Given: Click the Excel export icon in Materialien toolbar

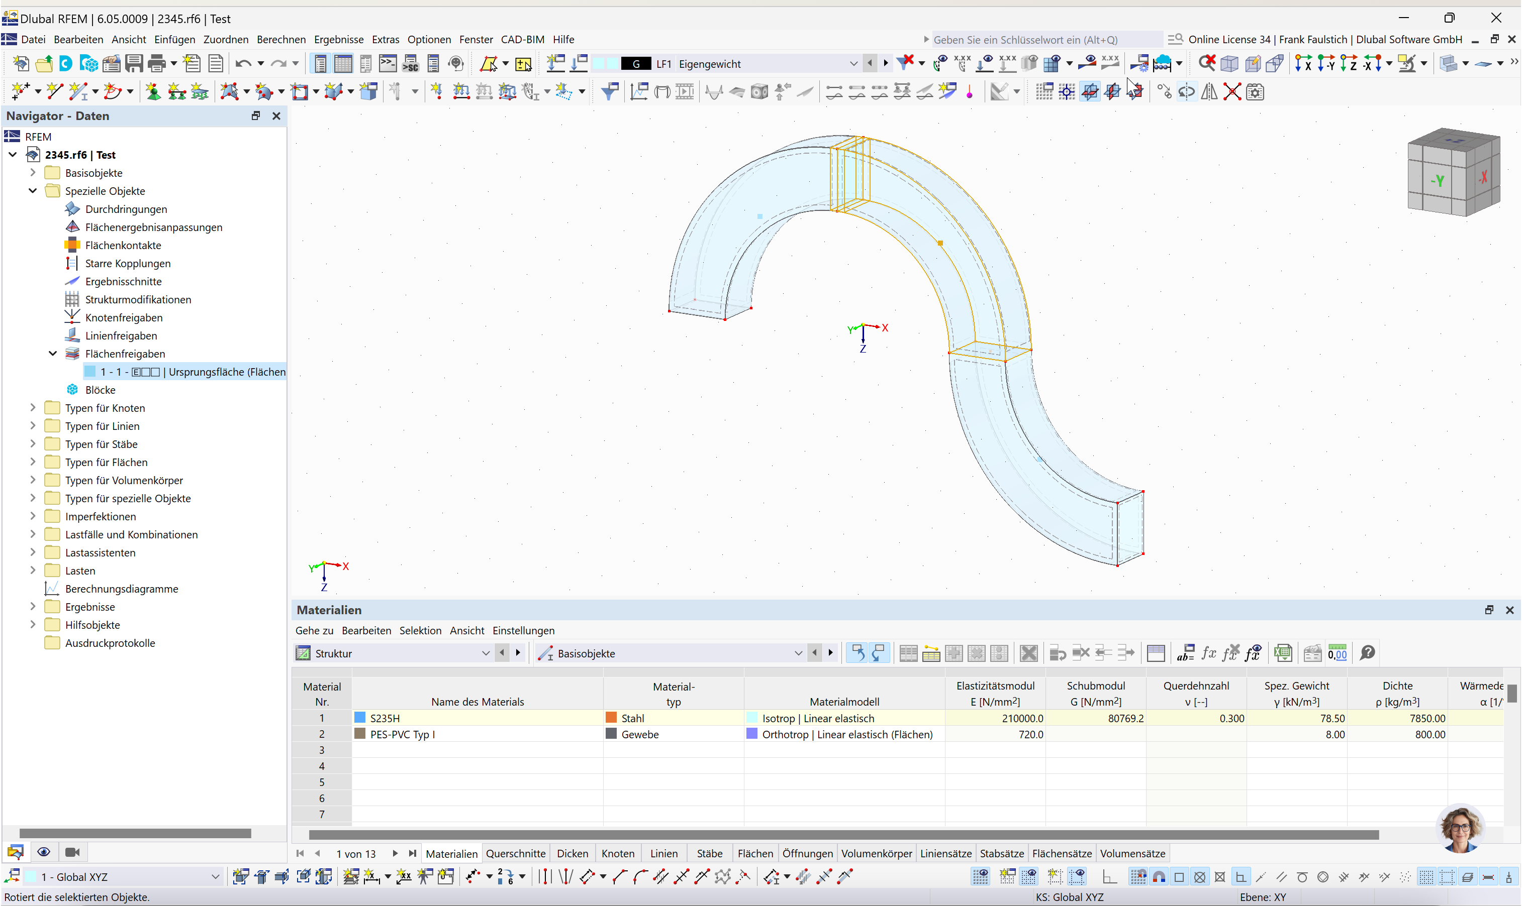Looking at the screenshot, I should (x=1282, y=653).
